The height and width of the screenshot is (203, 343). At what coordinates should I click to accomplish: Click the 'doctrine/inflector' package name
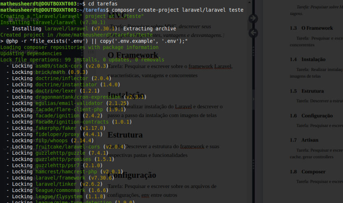[x=62, y=78]
